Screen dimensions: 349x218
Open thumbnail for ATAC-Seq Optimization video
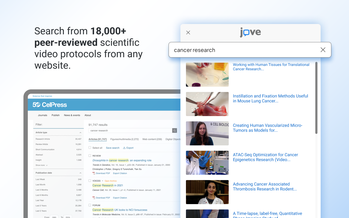207,163
